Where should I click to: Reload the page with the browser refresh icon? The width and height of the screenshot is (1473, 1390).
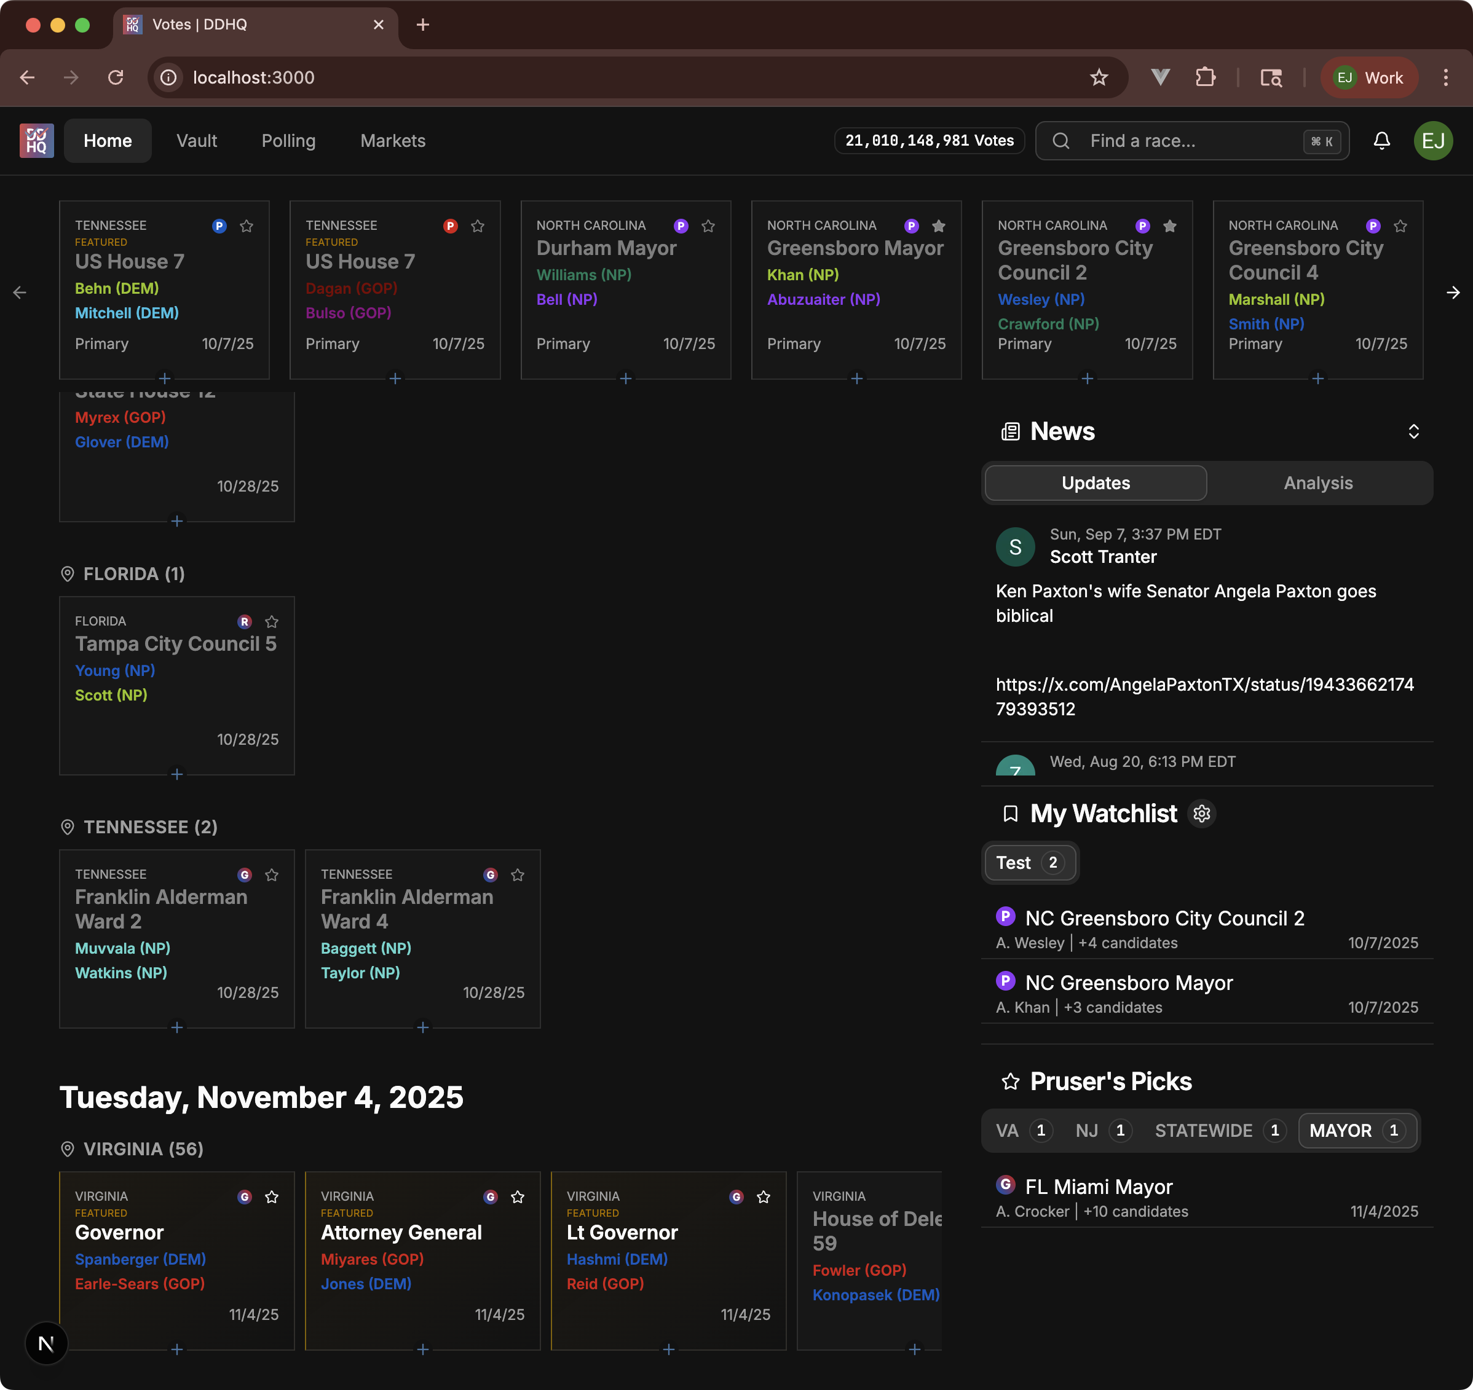[x=116, y=77]
